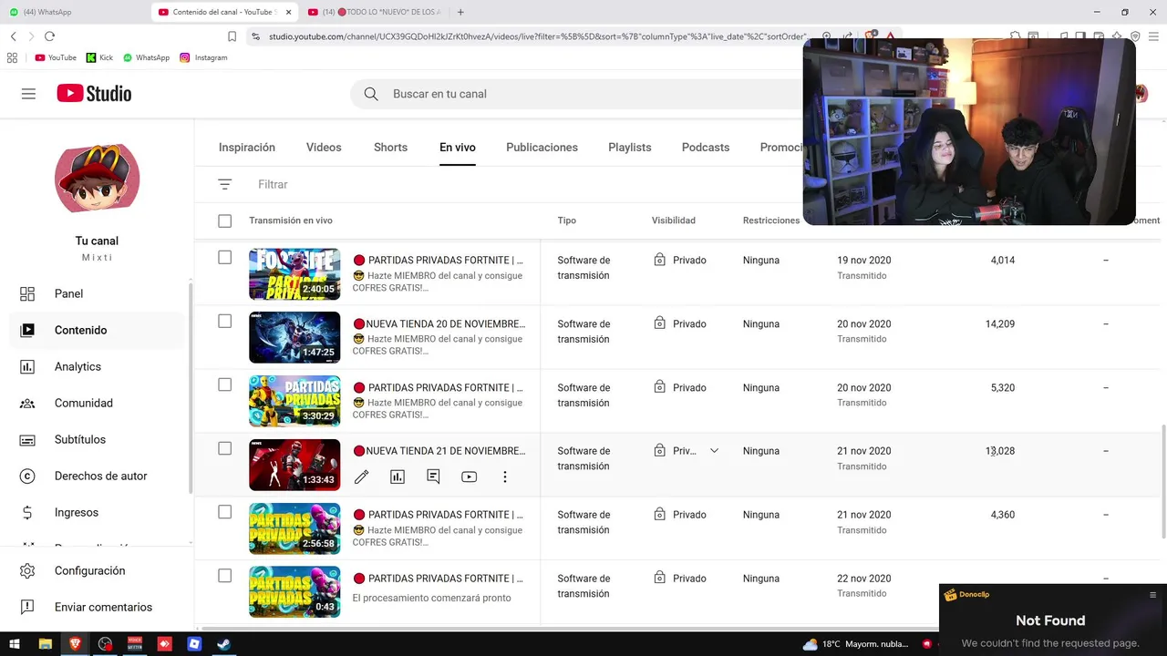Click the site settings icon before the URL

point(255,36)
